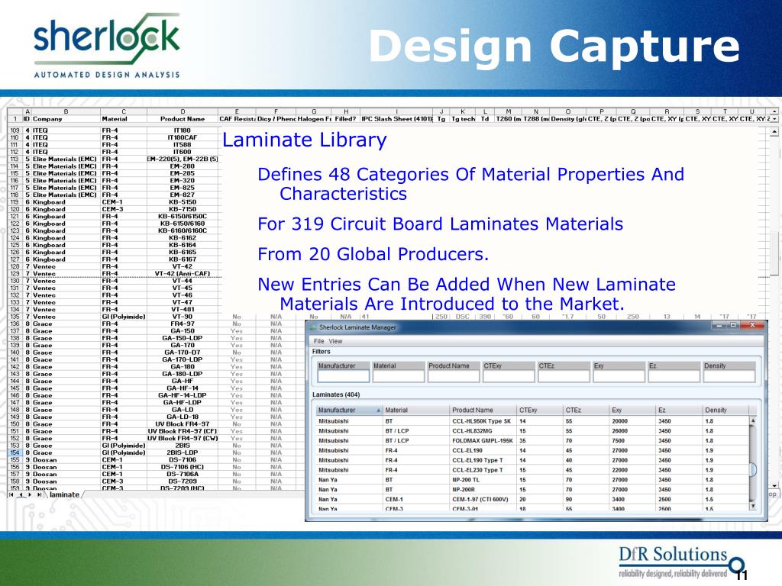Sort laminates by CTExy column header
The image size is (782, 586).
point(539,410)
